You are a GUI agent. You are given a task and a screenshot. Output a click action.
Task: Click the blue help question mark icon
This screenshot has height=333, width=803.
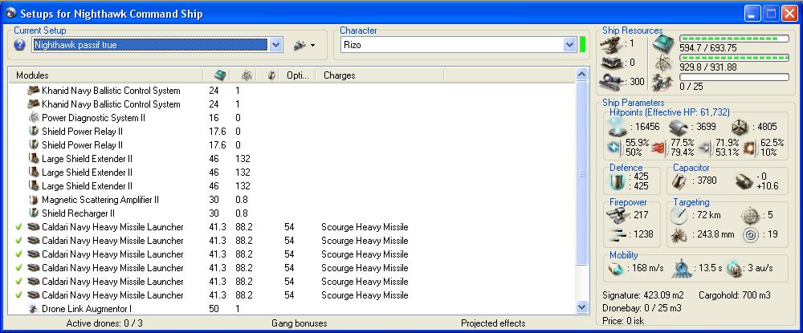coord(19,45)
